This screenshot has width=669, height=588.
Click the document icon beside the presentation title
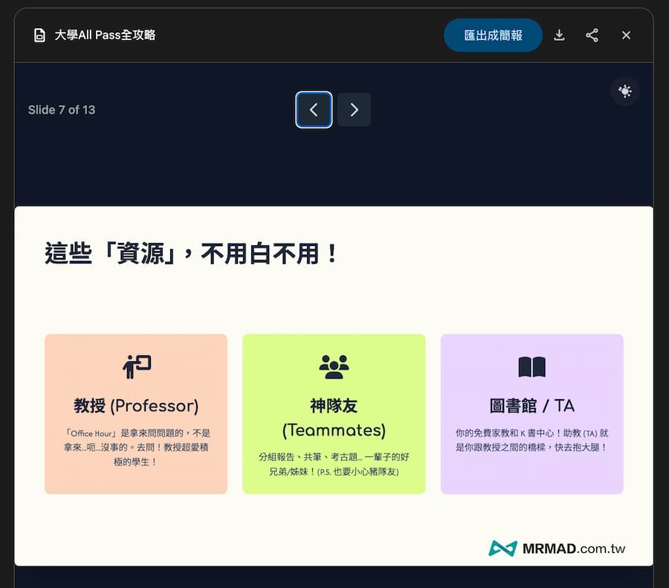click(x=39, y=34)
